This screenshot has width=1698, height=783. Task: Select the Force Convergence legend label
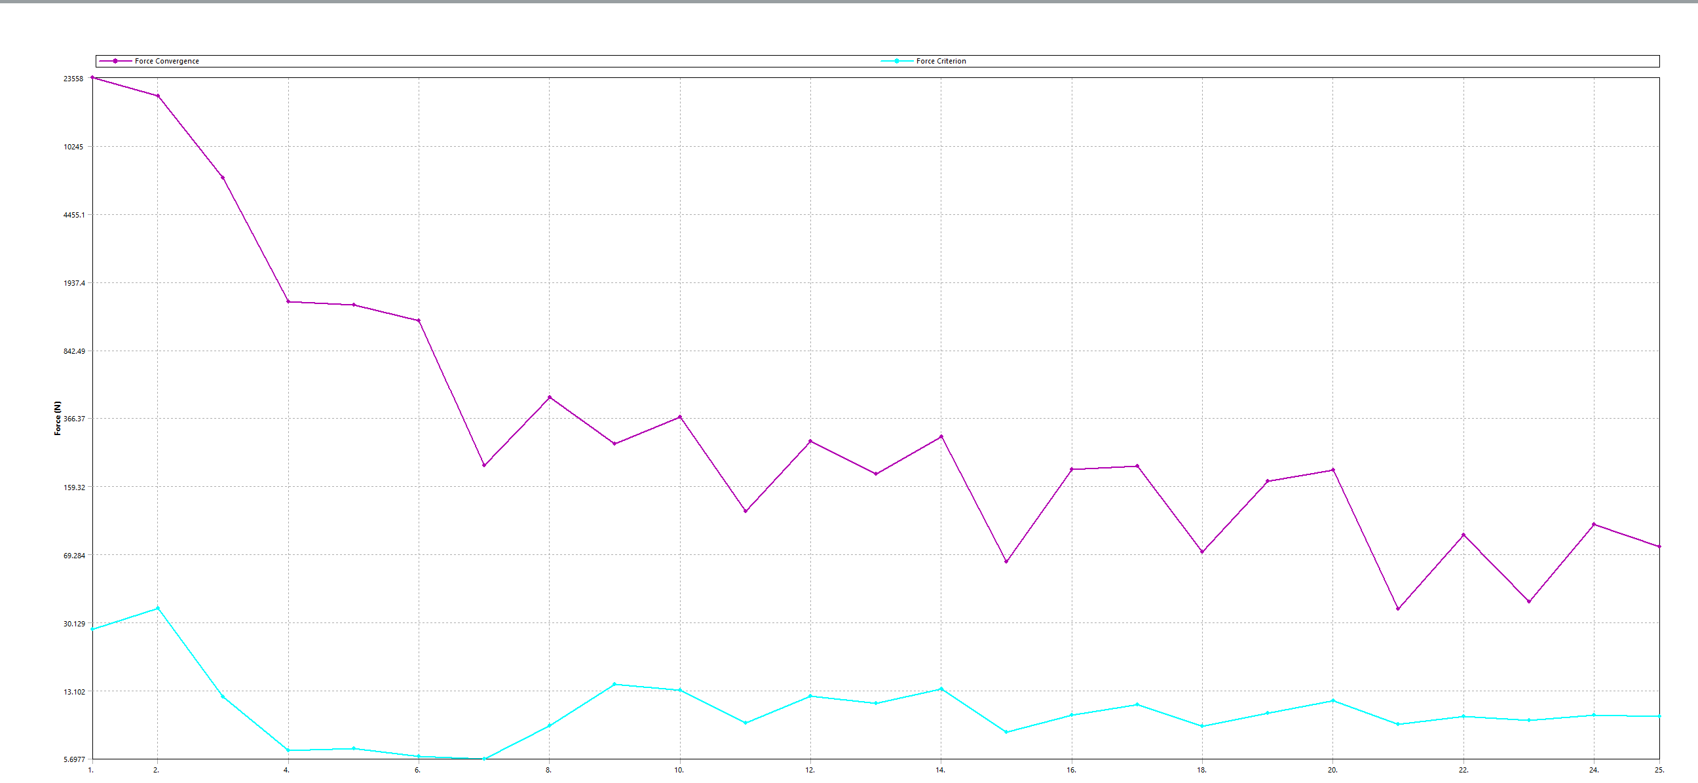coord(167,62)
